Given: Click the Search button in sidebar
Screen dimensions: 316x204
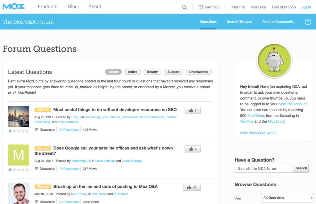Looking at the screenshot, I should coord(301,168).
